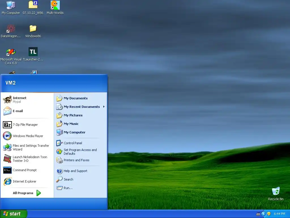Open Command Prompt
Image resolution: width=290 pixels, height=218 pixels.
tap(27, 170)
